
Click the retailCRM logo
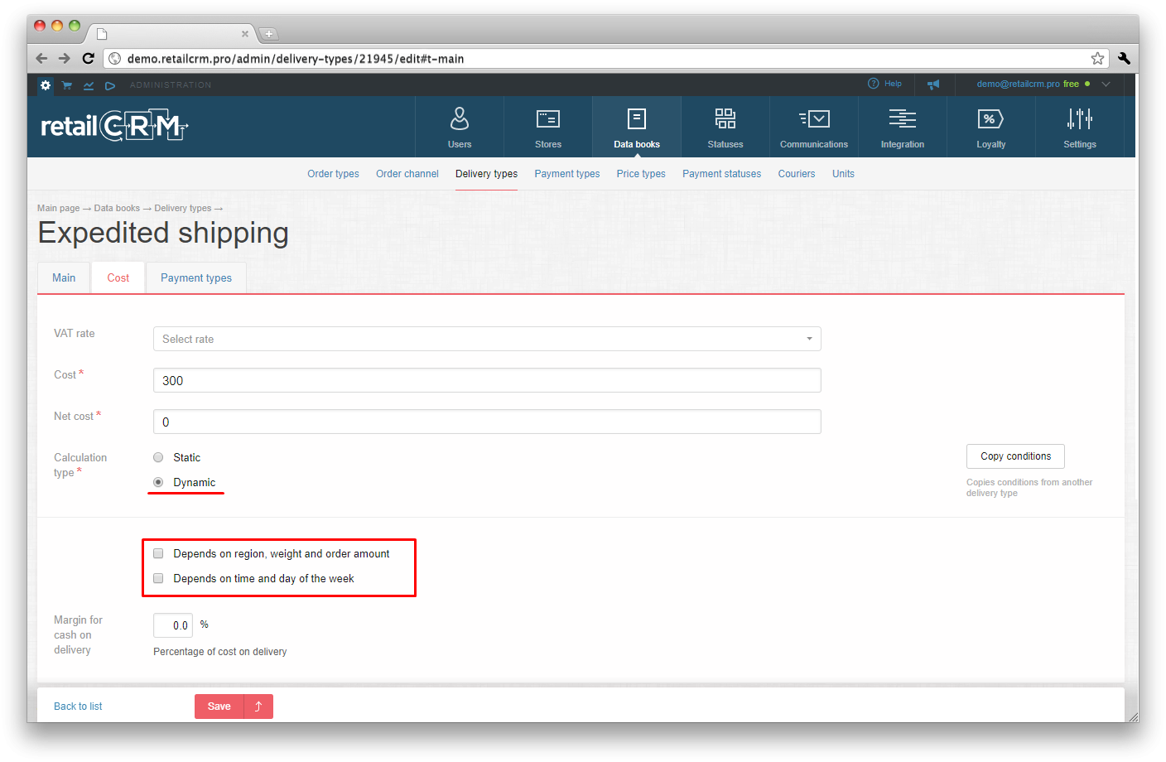(x=114, y=126)
